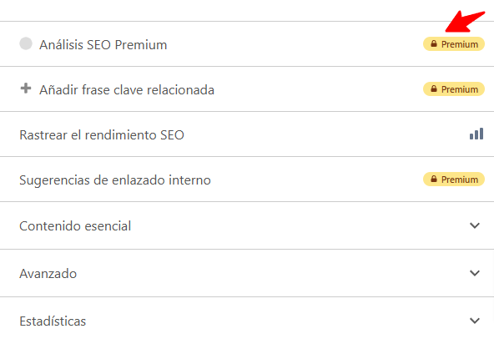Screen dimensions: 494x344
Task: Click the lock icon on Análisis SEO Premium badge
Action: click(x=434, y=43)
